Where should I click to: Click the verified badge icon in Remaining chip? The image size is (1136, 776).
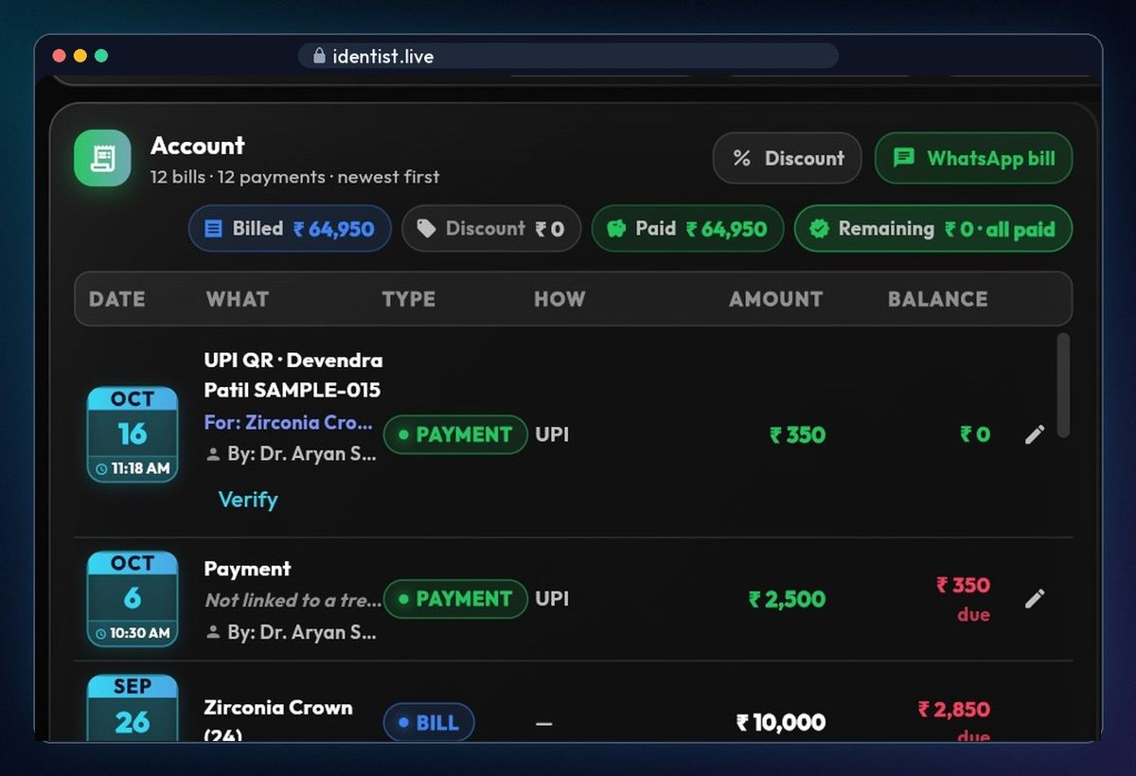click(x=819, y=229)
